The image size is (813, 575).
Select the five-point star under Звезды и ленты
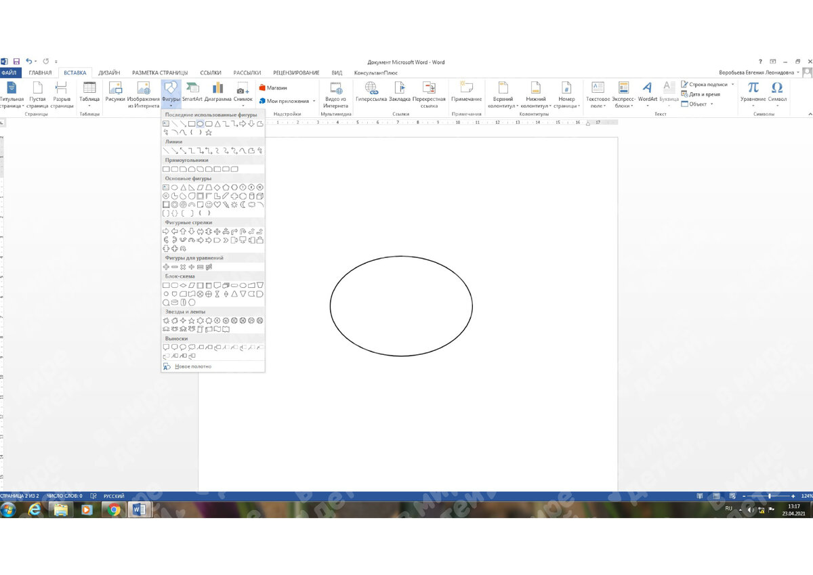coord(191,321)
